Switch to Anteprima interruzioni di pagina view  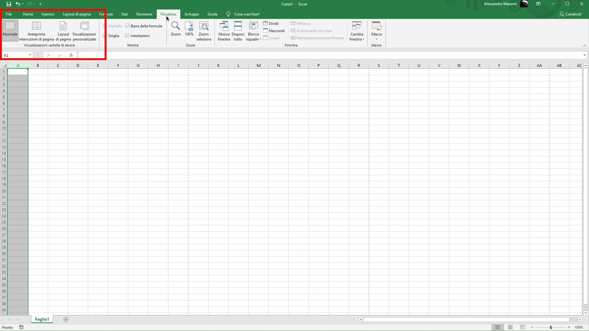pos(36,26)
